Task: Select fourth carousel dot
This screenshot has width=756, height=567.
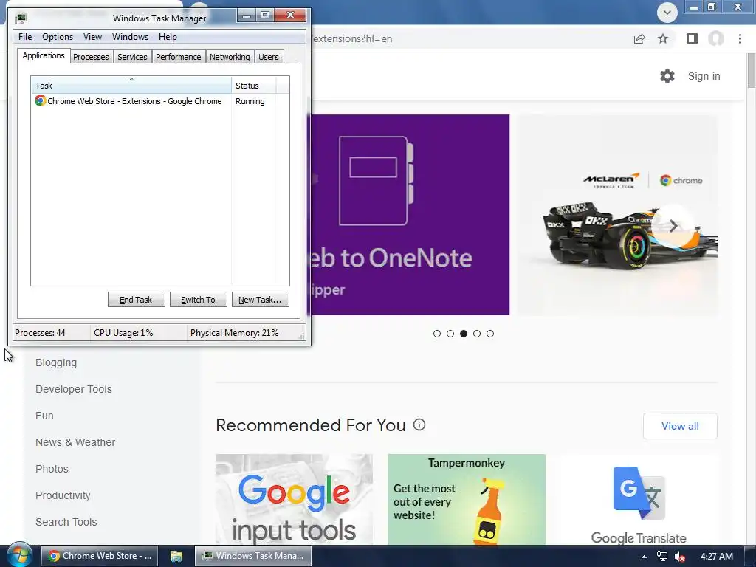Action: [x=477, y=334]
